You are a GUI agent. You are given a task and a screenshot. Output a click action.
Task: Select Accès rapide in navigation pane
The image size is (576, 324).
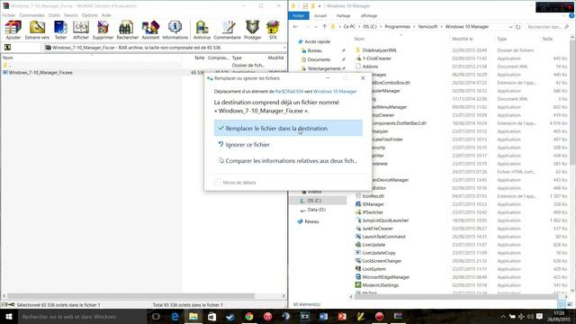coord(318,41)
